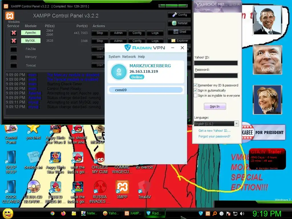Open COCK CLEANER desktop icon
This screenshot has height=219, width=292.
pos(11,192)
